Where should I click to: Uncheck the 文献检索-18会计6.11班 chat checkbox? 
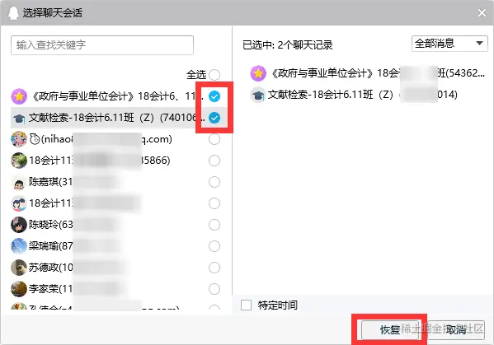click(x=214, y=118)
